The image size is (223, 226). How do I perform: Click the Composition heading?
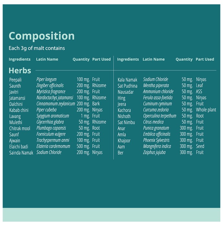[x=42, y=36]
